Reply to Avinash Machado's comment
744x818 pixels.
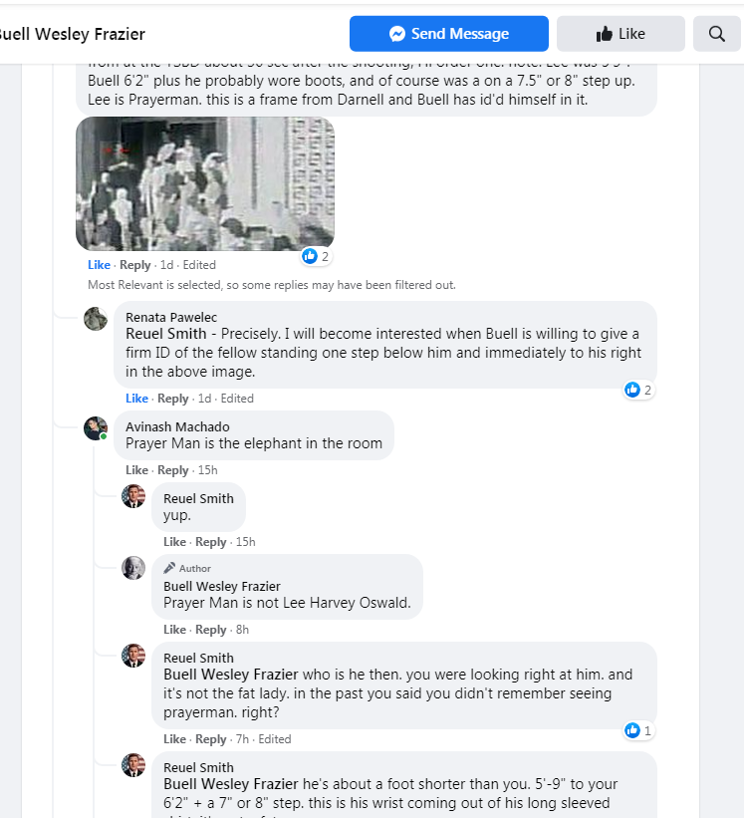(172, 470)
